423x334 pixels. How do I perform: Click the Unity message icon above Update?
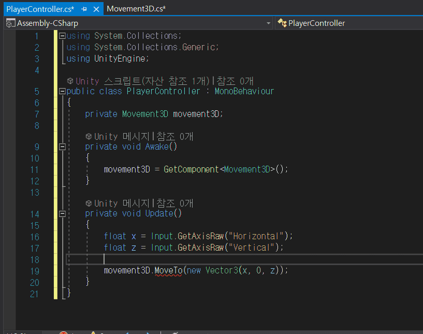89,203
